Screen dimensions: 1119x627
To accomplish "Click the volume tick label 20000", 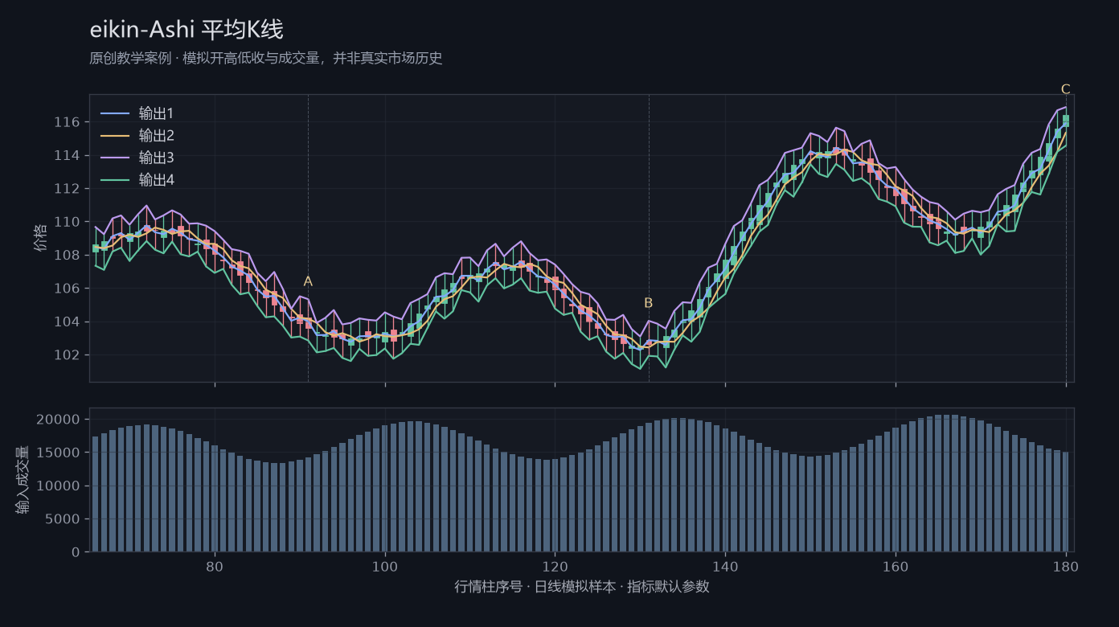I will tap(59, 420).
